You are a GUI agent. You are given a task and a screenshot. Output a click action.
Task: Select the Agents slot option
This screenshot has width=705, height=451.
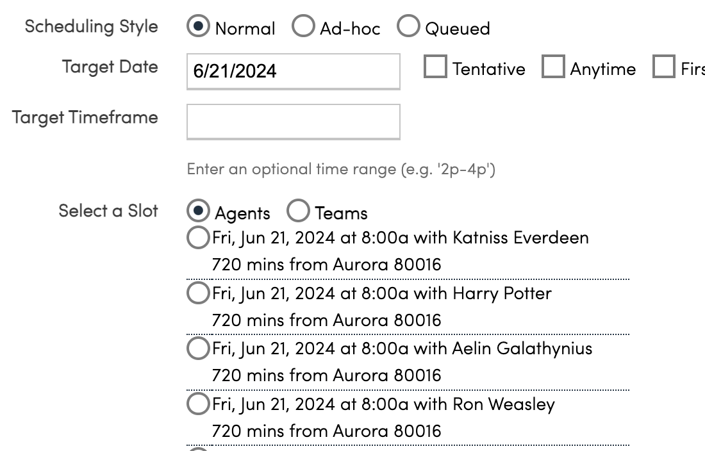coord(199,211)
